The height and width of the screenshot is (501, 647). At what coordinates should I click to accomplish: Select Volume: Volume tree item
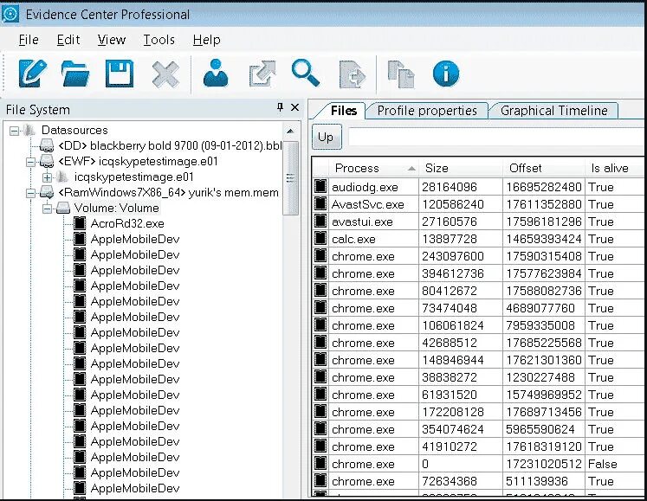pyautogui.click(x=117, y=208)
